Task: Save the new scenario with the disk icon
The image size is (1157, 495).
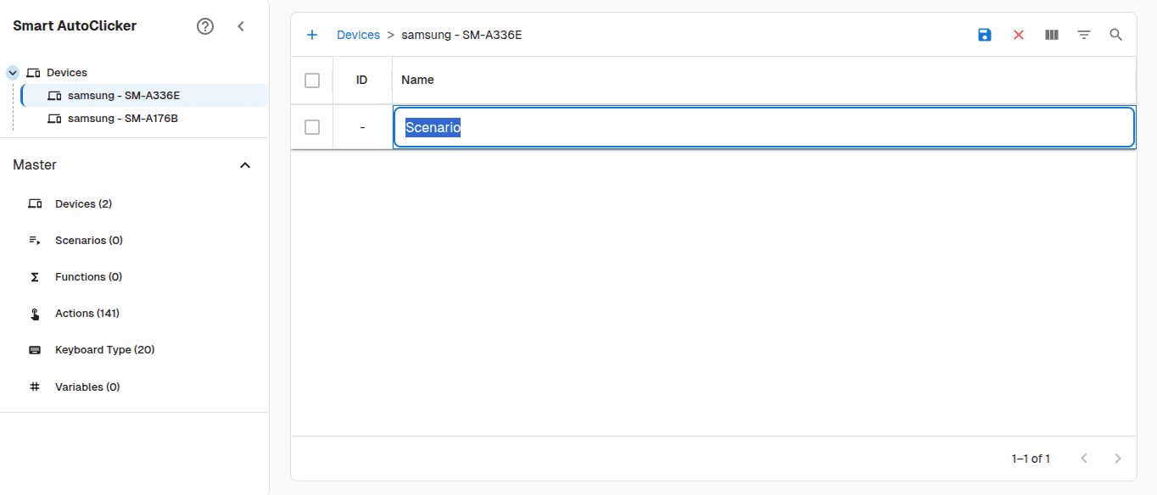Action: click(x=984, y=35)
